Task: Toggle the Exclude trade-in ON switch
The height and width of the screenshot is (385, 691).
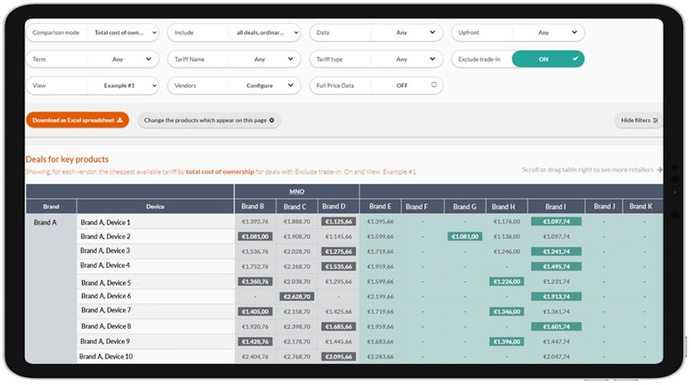Action: [x=547, y=59]
